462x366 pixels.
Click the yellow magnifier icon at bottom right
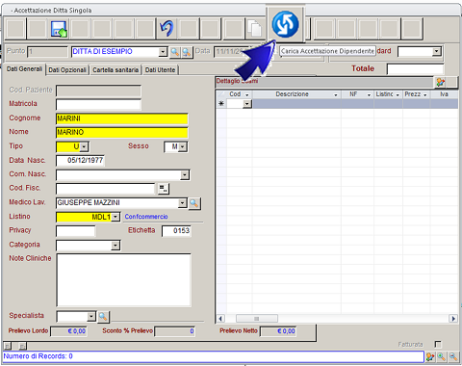click(x=453, y=356)
